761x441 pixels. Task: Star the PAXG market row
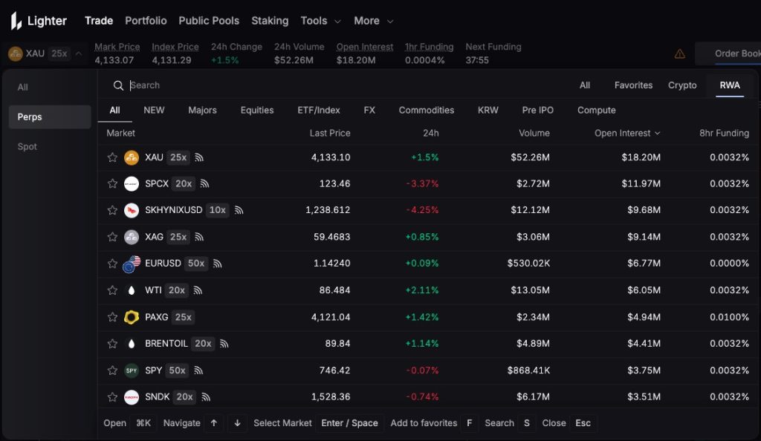(112, 317)
